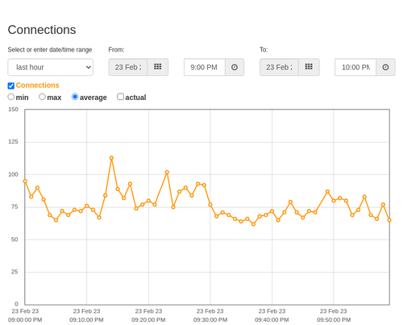Click the To date field showing 23 Feb

point(279,67)
